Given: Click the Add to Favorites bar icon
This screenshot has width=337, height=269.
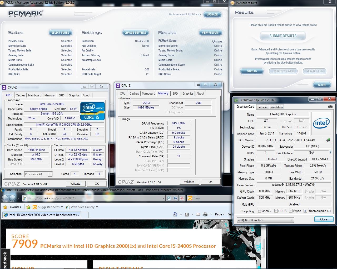Looking at the screenshot, I should coord(28,207).
